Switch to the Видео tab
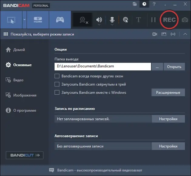Image resolution: width=191 pixels, height=176 pixels. point(15,80)
